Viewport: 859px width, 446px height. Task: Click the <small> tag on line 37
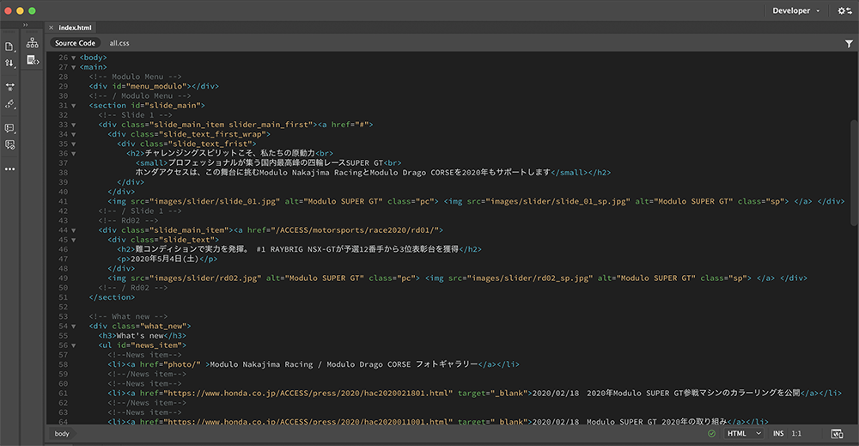[x=152, y=162]
